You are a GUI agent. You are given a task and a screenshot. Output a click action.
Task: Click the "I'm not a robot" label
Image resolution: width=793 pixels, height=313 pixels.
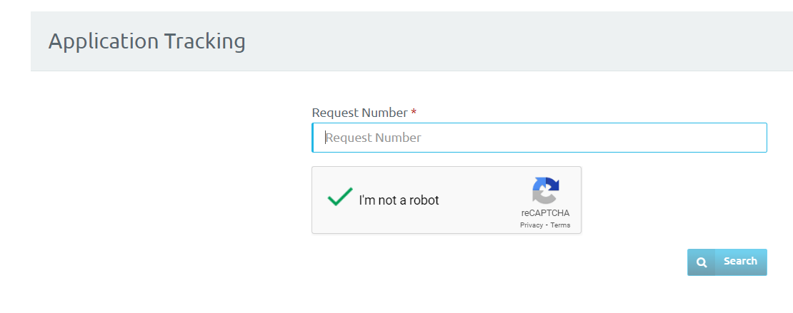click(399, 200)
